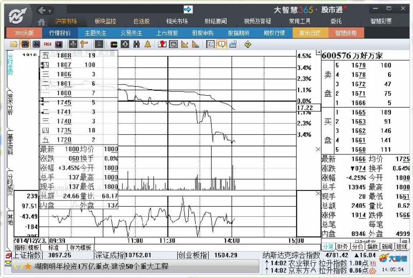
Task: Switch to 分时成交 side tab
Action: [x=10, y=184]
